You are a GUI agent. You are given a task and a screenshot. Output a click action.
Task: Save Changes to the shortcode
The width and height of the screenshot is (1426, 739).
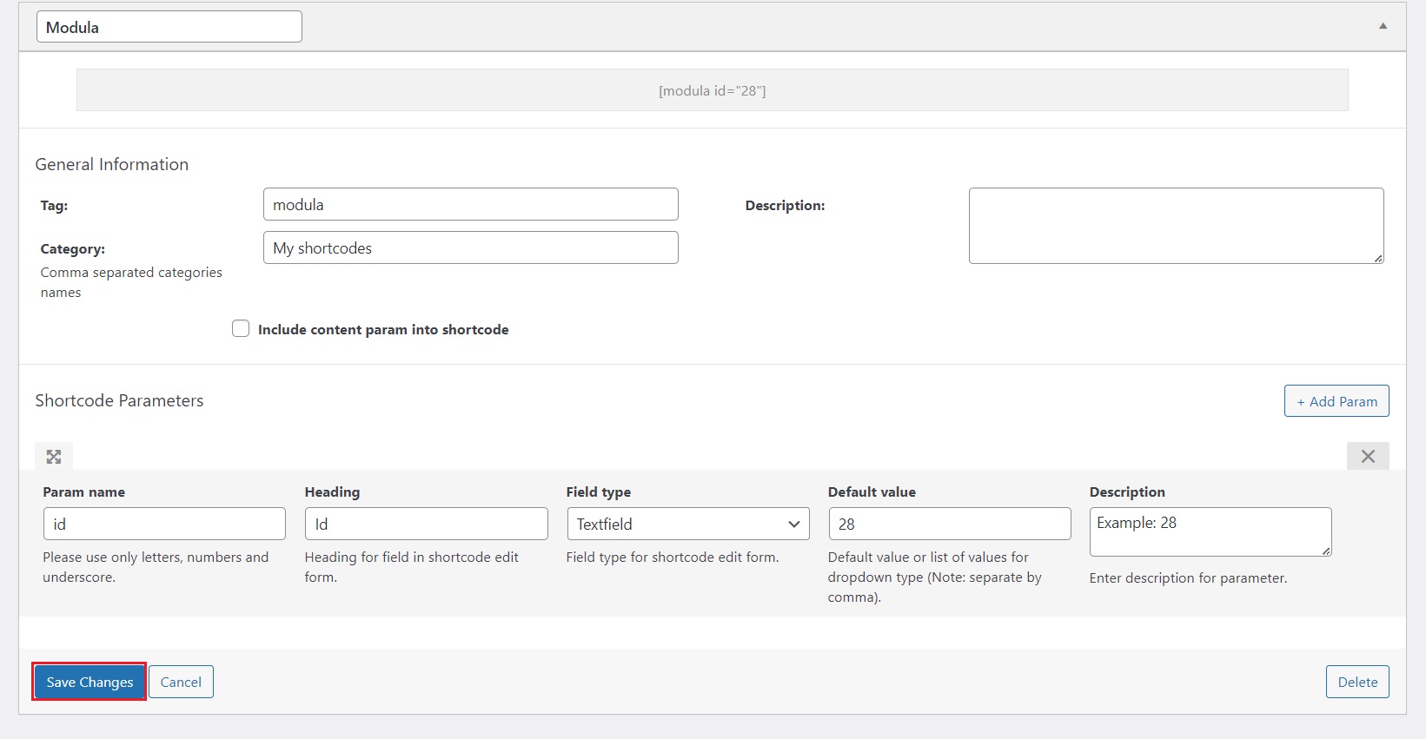point(90,682)
